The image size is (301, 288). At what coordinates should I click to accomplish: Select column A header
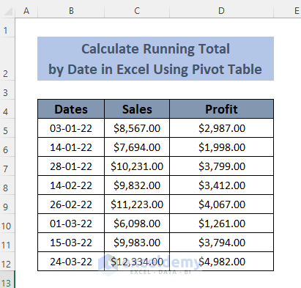click(x=26, y=11)
